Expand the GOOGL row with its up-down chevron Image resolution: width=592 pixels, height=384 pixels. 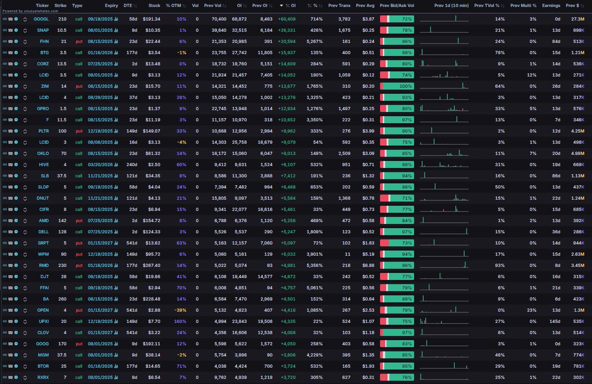click(26, 19)
